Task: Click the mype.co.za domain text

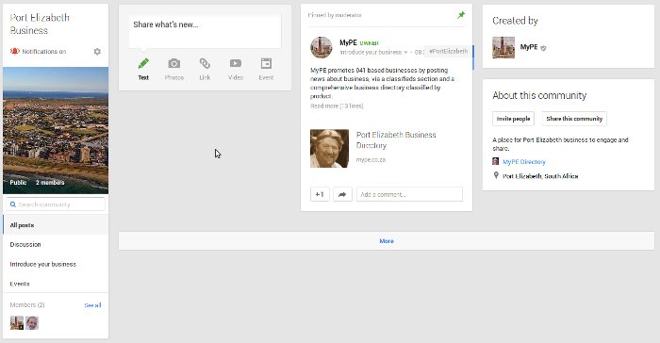Action: pos(371,160)
